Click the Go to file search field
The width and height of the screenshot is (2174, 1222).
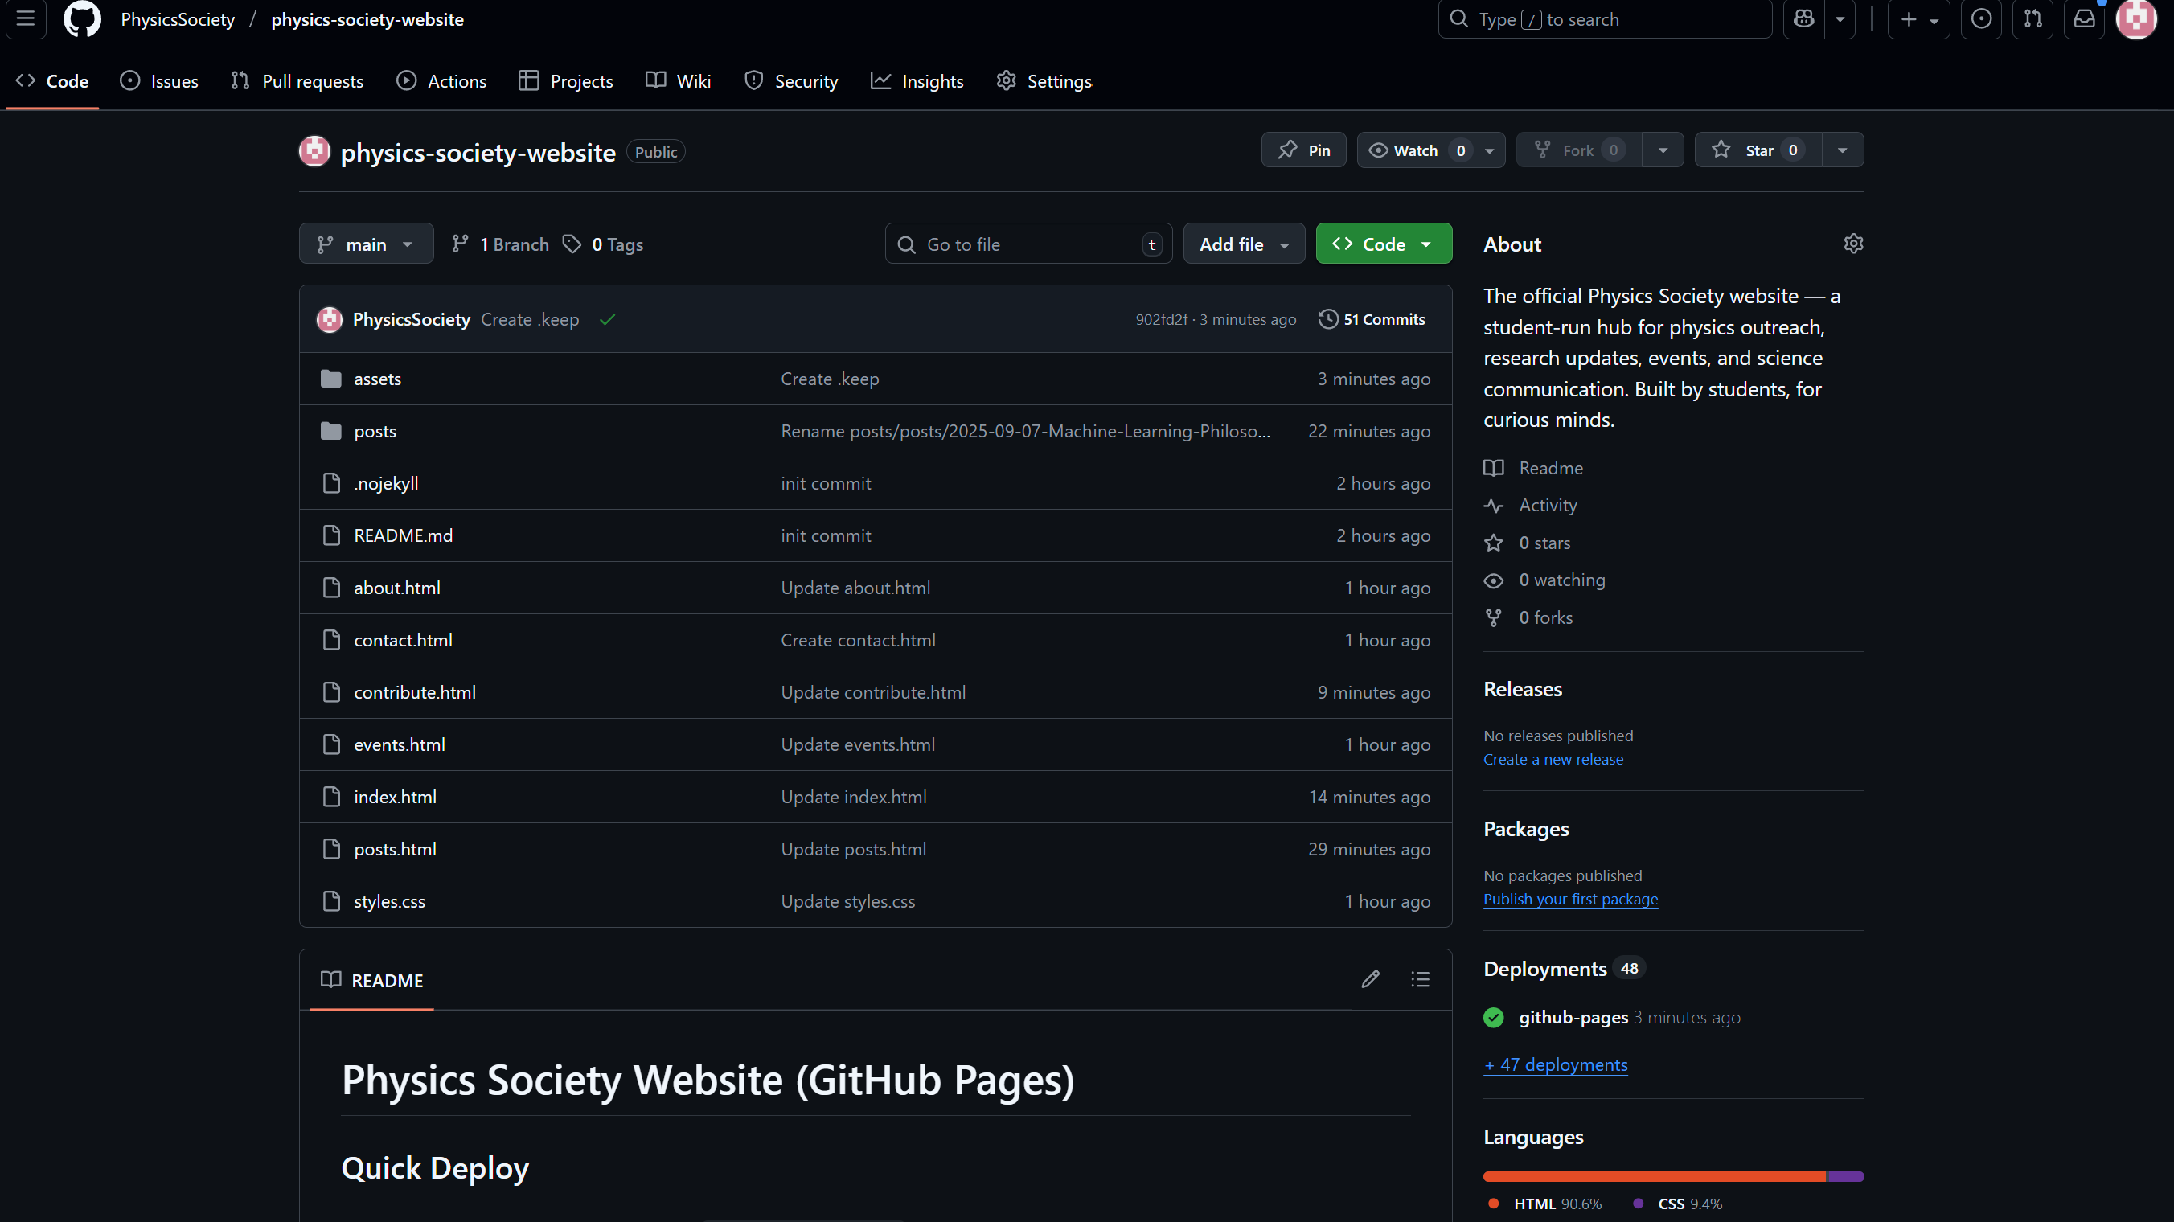click(x=1013, y=243)
